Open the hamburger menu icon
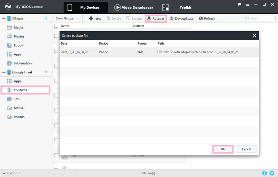The image size is (278, 177). (x=248, y=4)
